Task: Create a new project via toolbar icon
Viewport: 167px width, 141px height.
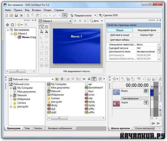Action: (x=7, y=15)
